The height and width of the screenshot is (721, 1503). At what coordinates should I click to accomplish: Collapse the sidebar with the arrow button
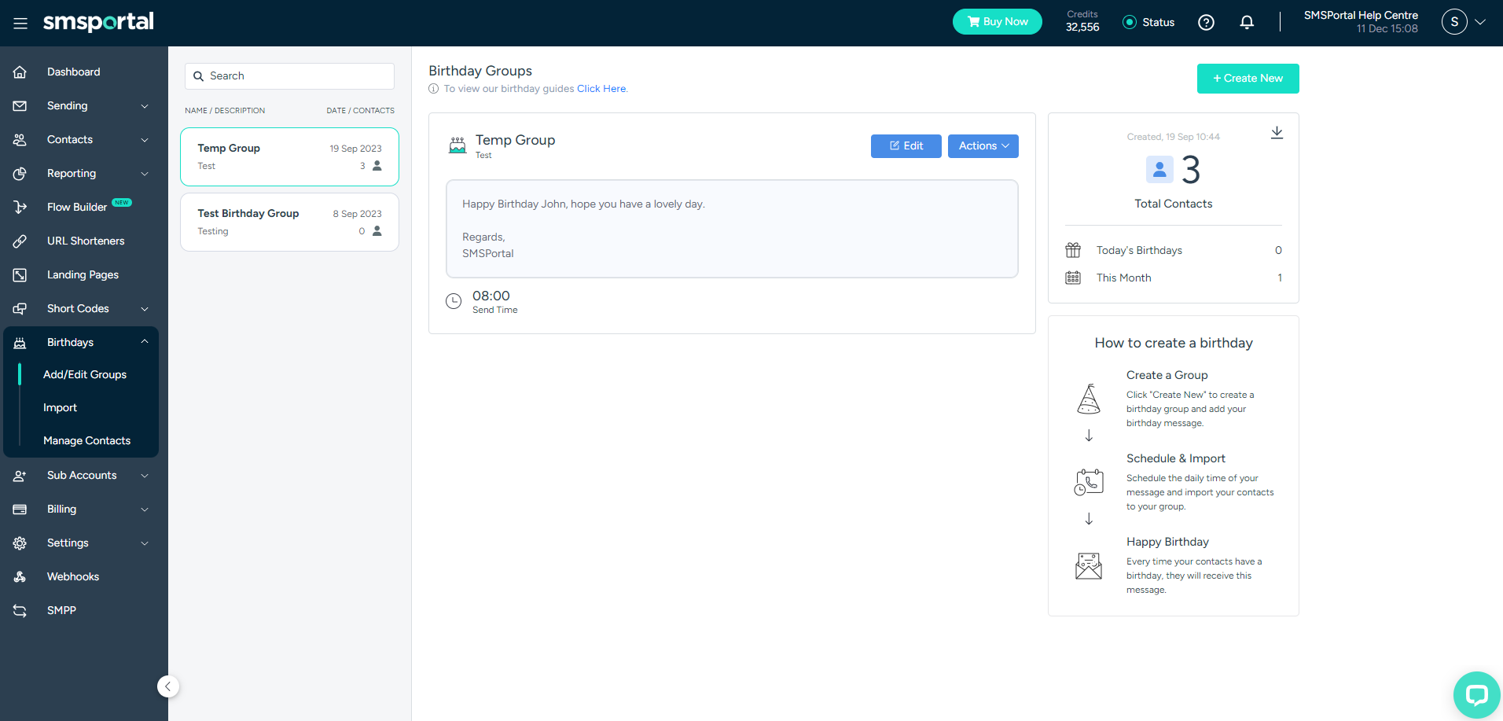point(168,686)
